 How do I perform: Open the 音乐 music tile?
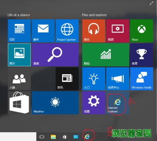[x=94, y=31]
